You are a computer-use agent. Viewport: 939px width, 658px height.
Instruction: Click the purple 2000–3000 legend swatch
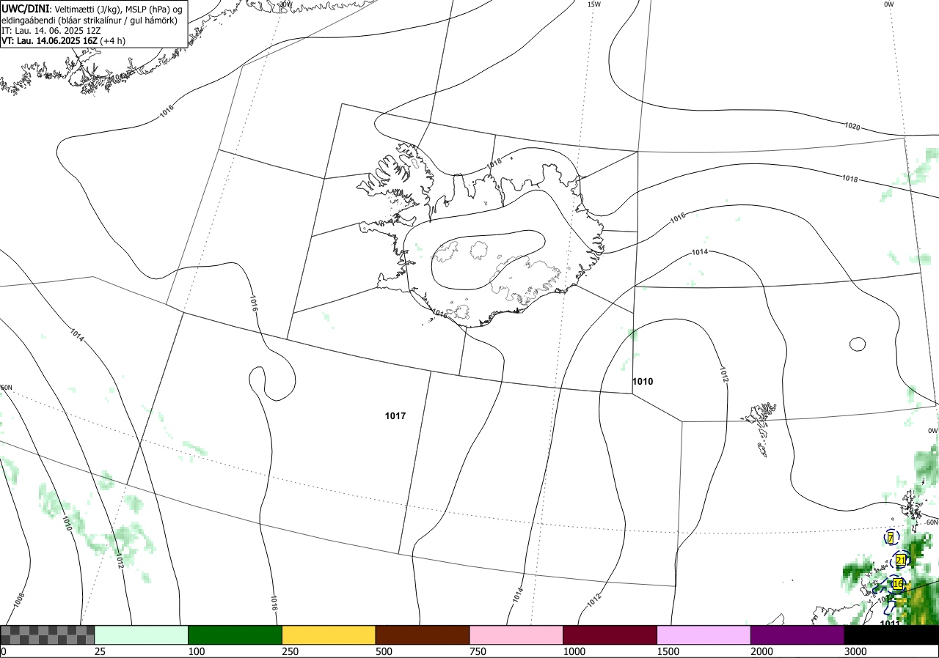click(x=797, y=635)
